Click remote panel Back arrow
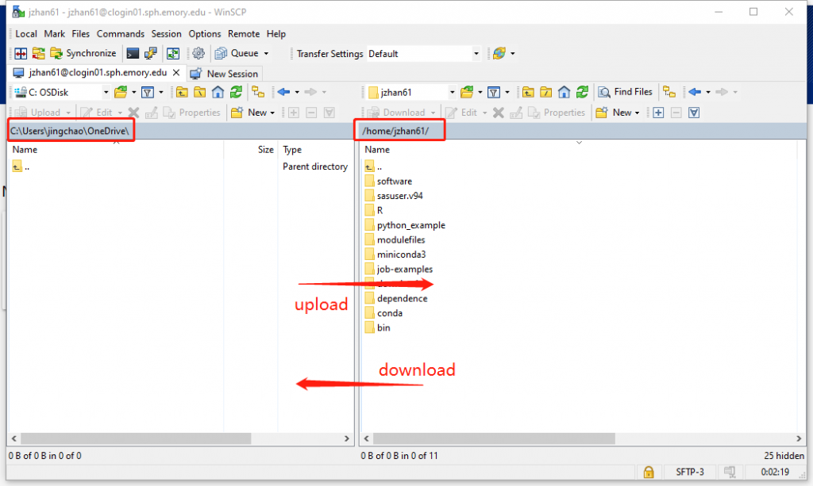813x486 pixels. point(695,92)
